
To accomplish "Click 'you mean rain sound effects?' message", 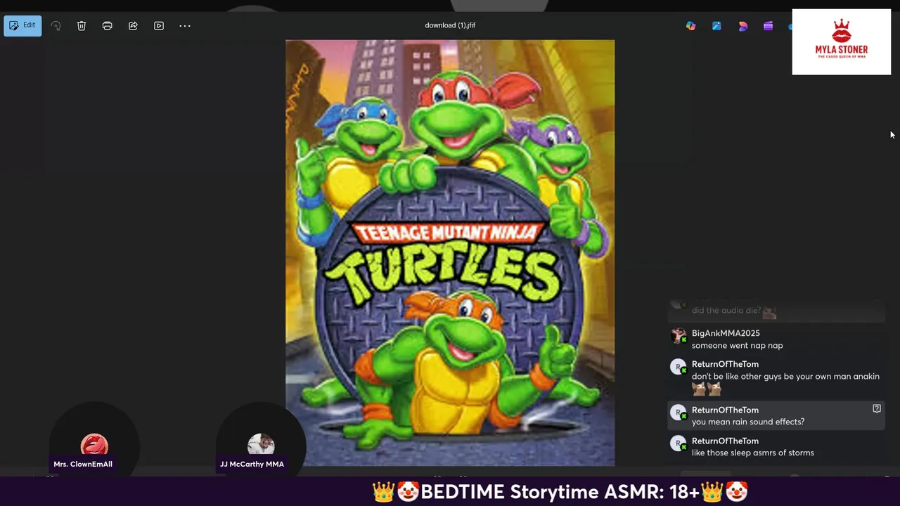I will (748, 422).
